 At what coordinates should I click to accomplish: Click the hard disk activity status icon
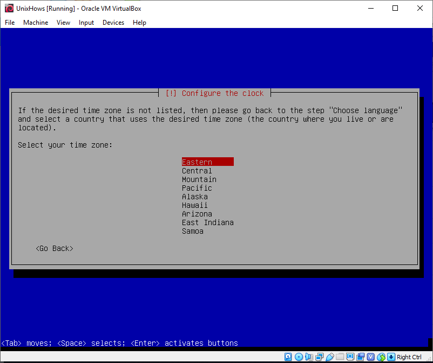288,357
